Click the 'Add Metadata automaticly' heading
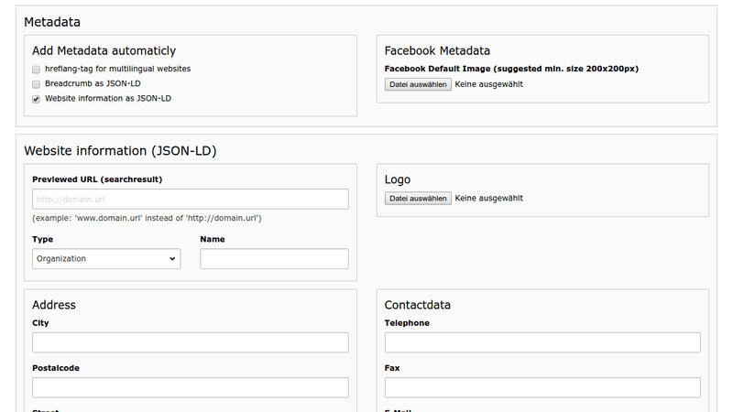Viewport: 733px width, 412px height. [x=104, y=50]
